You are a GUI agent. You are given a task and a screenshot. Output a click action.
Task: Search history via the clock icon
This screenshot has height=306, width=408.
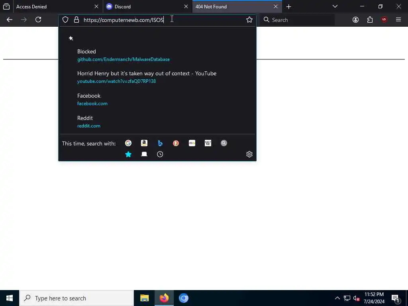point(160,154)
